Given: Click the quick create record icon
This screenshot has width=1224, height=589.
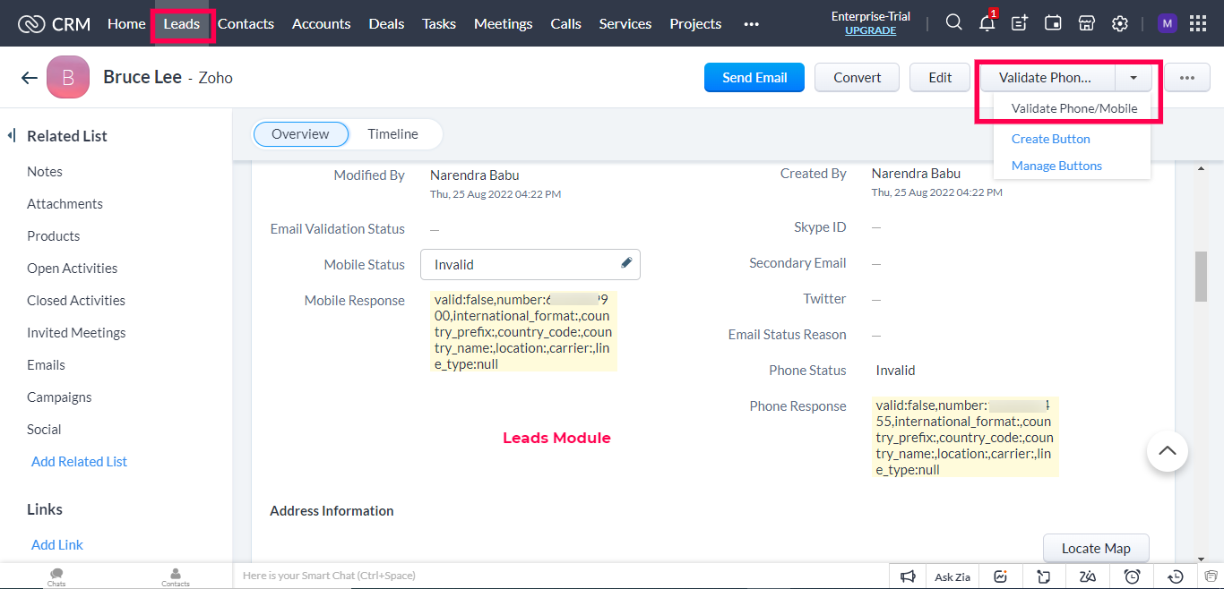Looking at the screenshot, I should click(1020, 23).
